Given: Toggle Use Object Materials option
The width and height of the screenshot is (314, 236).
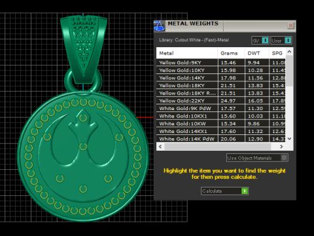Looking at the screenshot, I should 257,158.
